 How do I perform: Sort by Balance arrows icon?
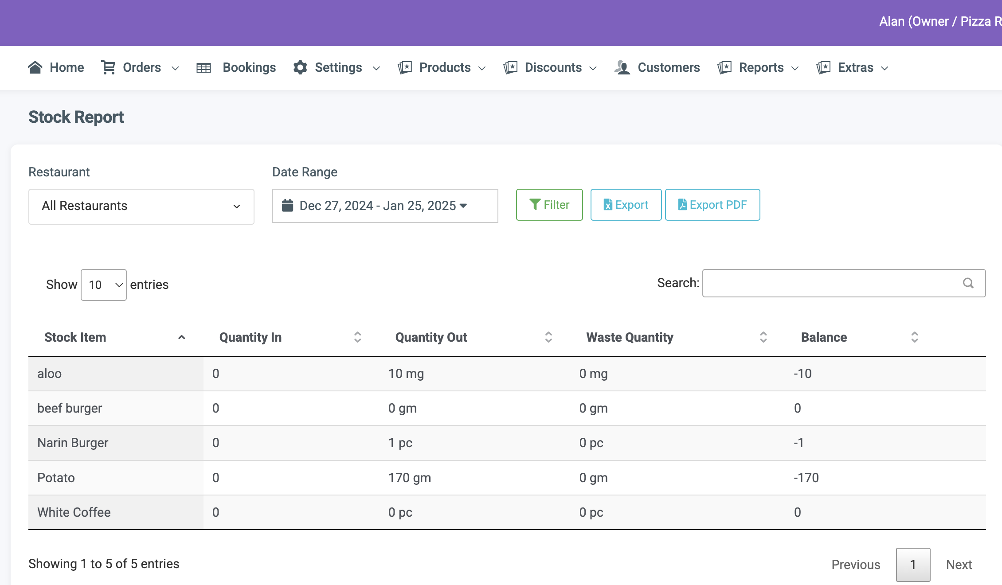tap(915, 337)
